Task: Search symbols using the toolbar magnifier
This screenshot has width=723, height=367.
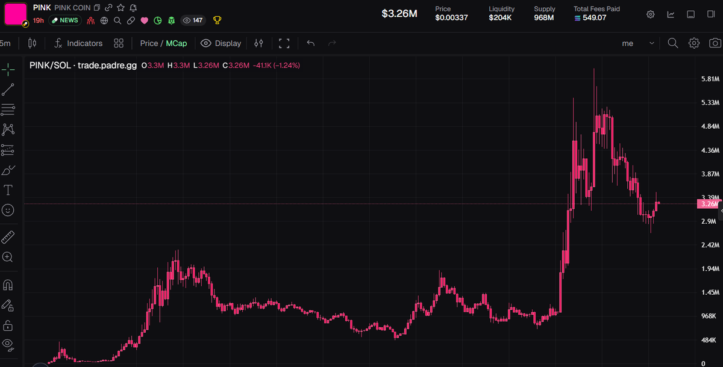Action: 673,43
